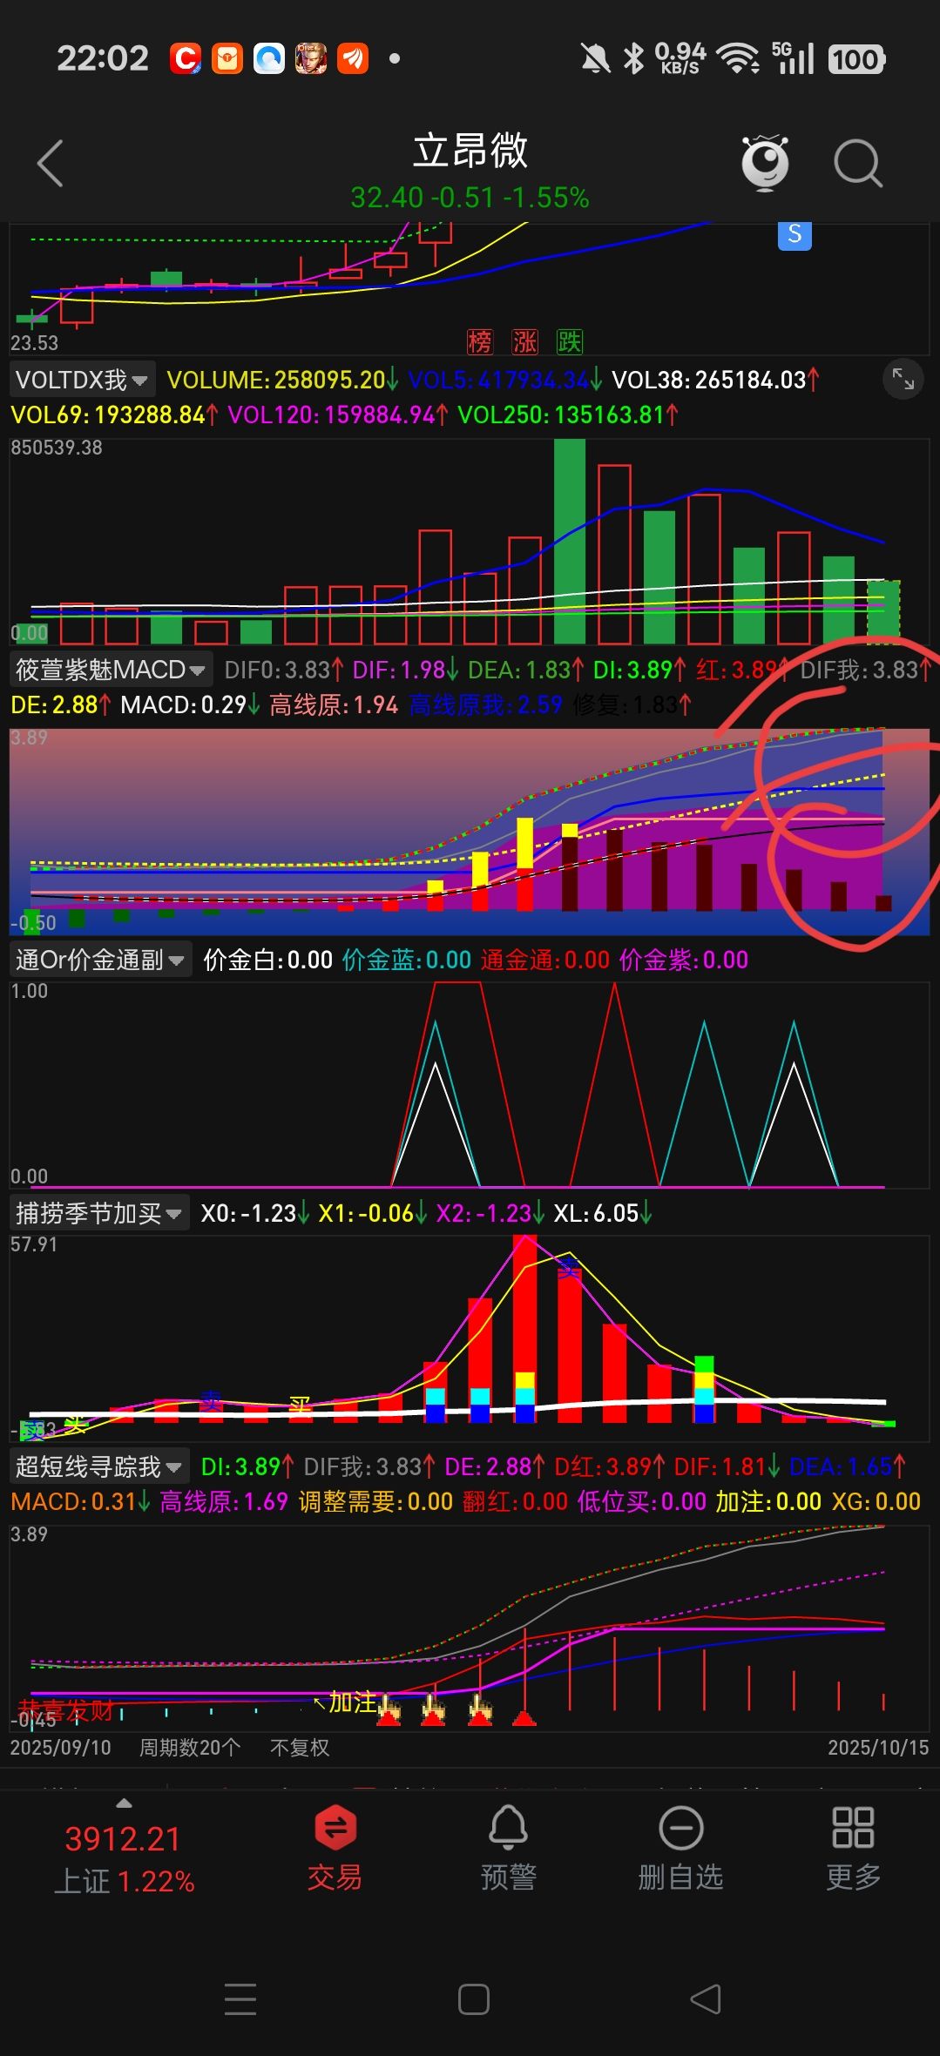
Task: Tap the 2025/09/10 start date label
Action: [61, 1748]
